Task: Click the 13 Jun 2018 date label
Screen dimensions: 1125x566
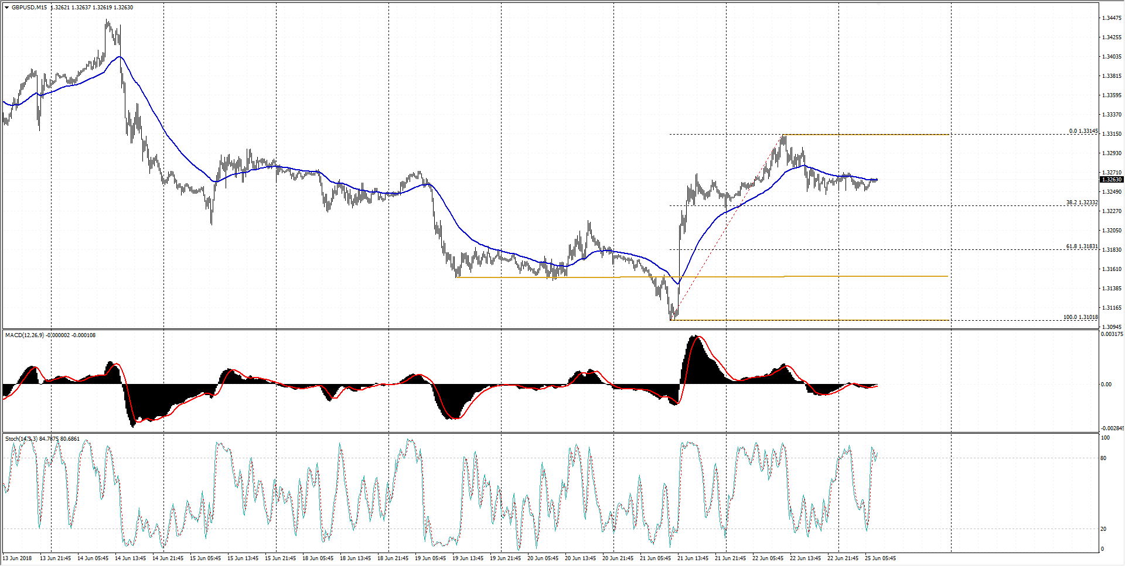Action: (18, 558)
